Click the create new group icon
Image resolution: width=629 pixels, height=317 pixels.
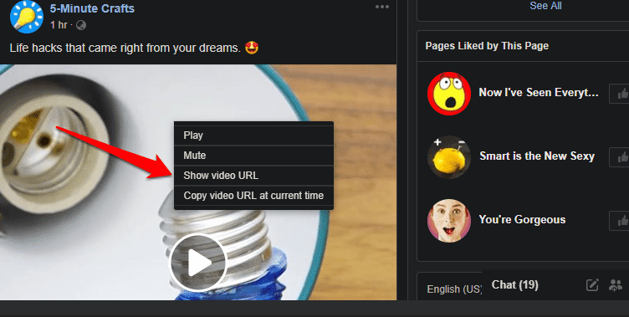(x=616, y=285)
